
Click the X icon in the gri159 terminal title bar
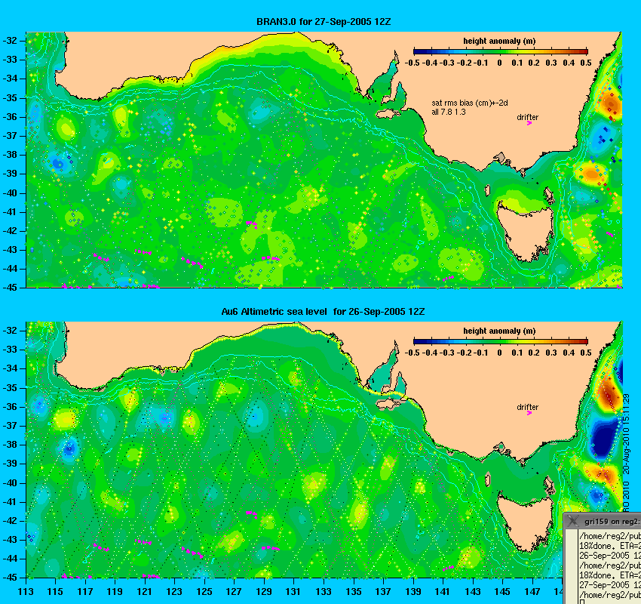(573, 521)
